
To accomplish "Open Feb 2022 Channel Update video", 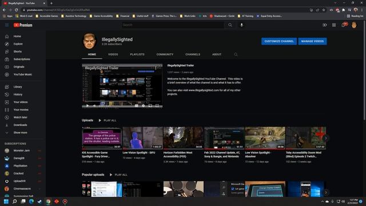I will click(224, 138).
